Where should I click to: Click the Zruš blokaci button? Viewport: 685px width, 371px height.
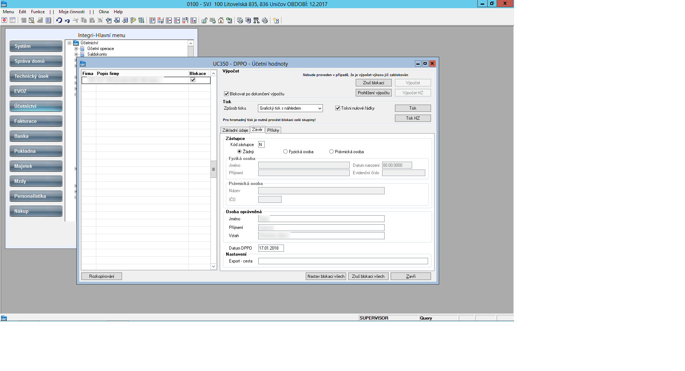coord(374,83)
